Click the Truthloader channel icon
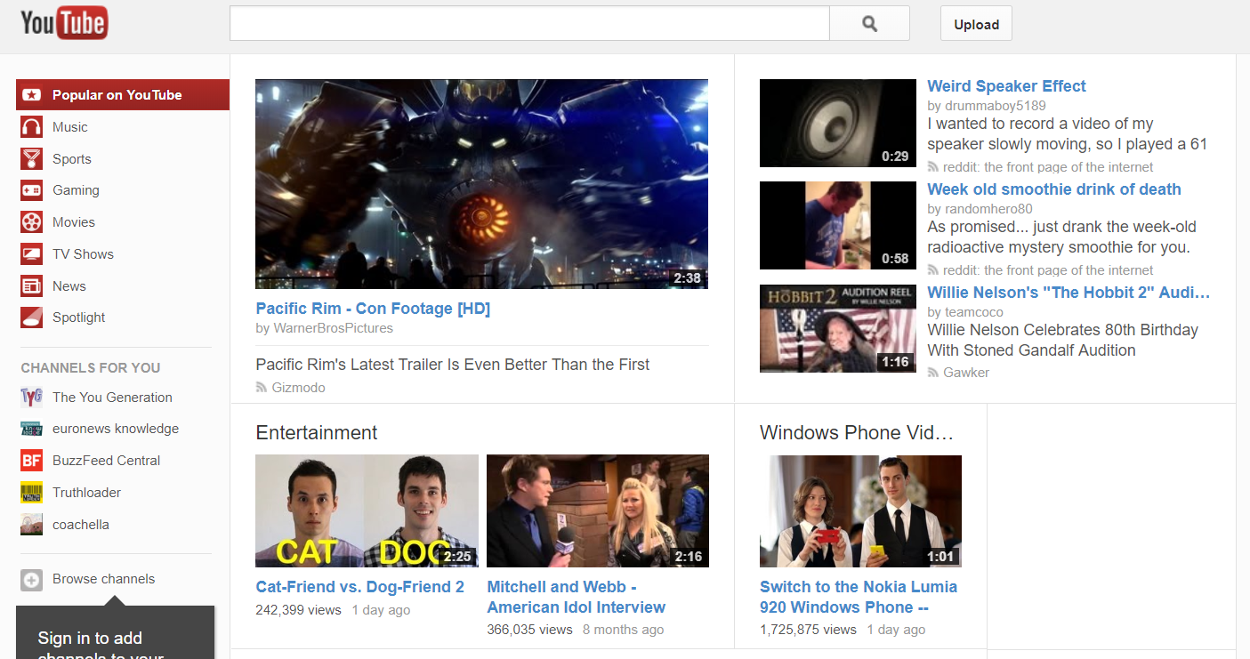Screen dimensions: 1250x659 [32, 493]
